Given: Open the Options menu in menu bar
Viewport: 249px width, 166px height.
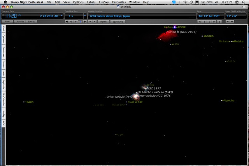Looking at the screenshot, I should pos(78,2).
